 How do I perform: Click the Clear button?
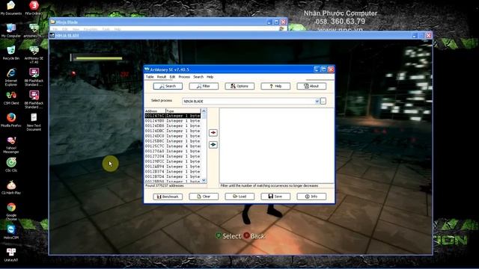(x=204, y=197)
